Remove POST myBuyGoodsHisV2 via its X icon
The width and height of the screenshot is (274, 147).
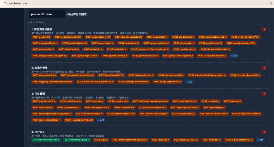[x=258, y=37]
